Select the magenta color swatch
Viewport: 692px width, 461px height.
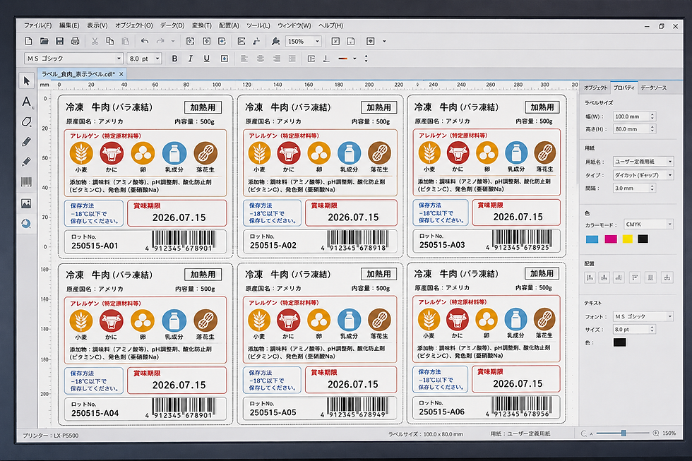610,239
